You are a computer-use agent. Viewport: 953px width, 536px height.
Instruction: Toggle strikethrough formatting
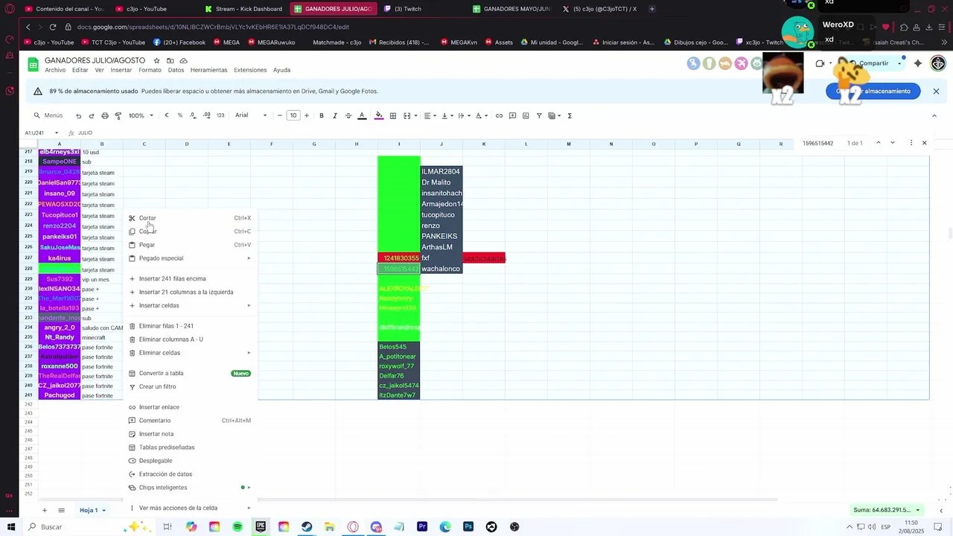click(348, 115)
